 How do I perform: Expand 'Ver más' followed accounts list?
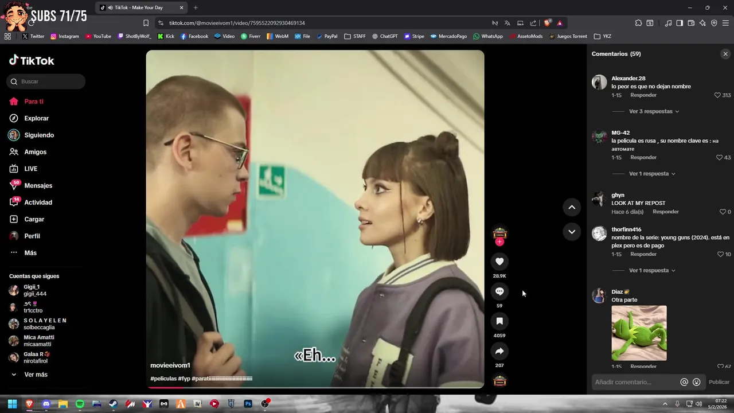click(29, 375)
